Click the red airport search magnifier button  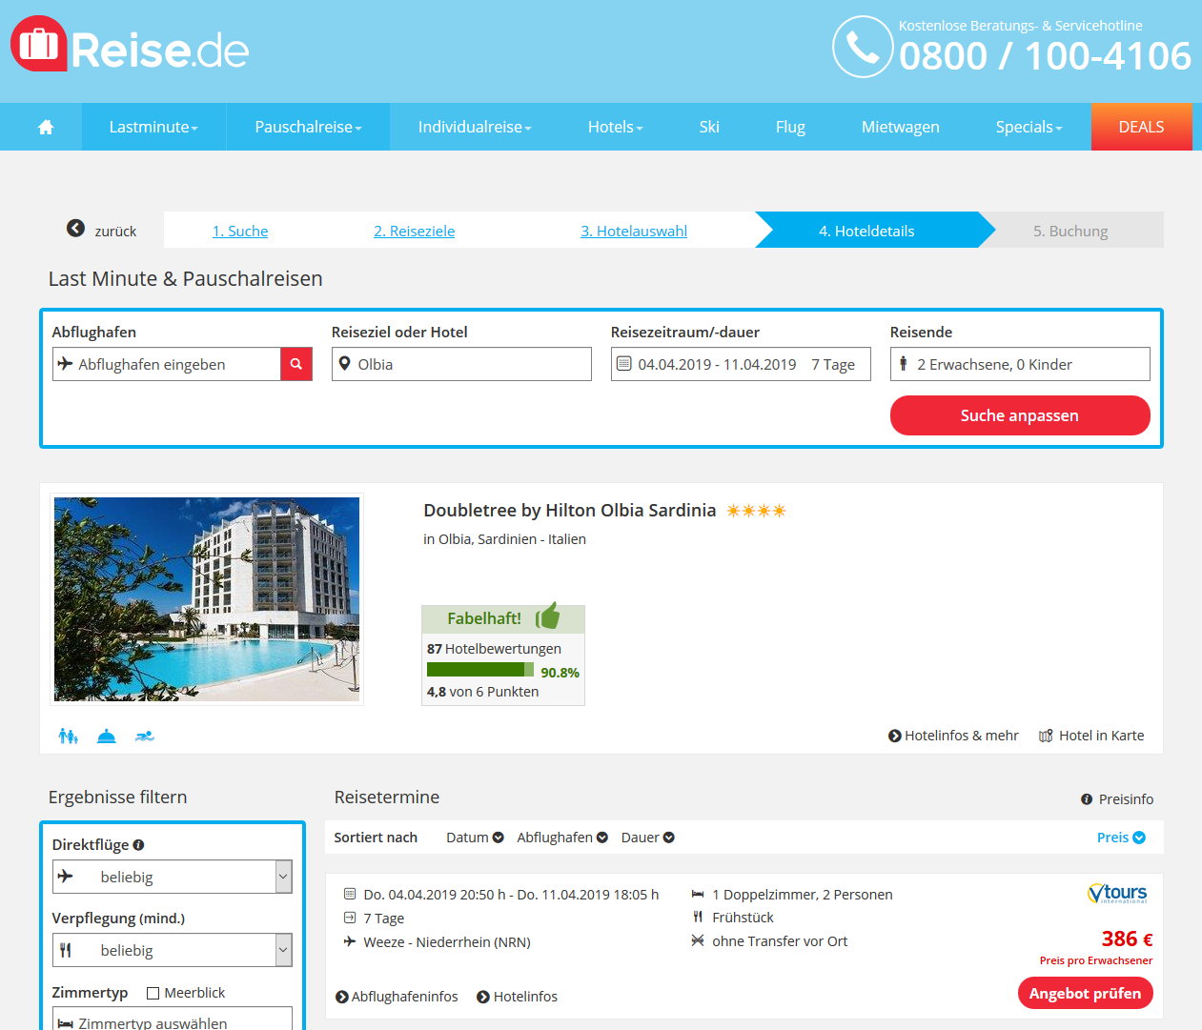(x=296, y=364)
